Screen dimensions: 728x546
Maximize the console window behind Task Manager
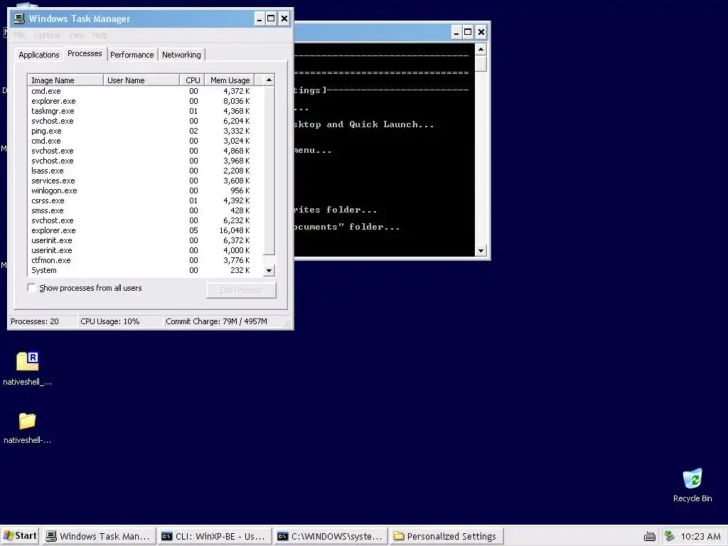point(468,32)
